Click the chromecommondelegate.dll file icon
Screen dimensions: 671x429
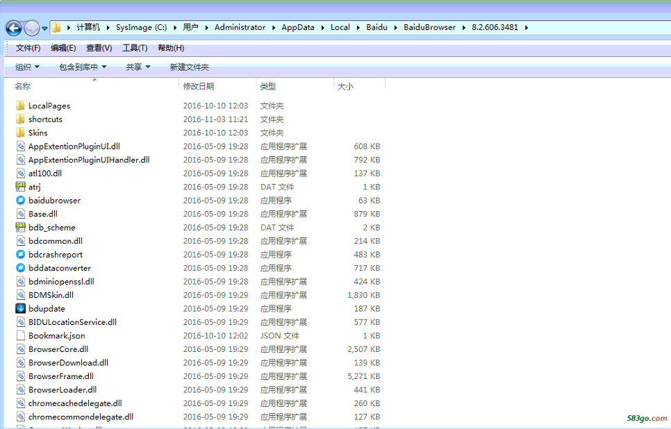tap(21, 417)
